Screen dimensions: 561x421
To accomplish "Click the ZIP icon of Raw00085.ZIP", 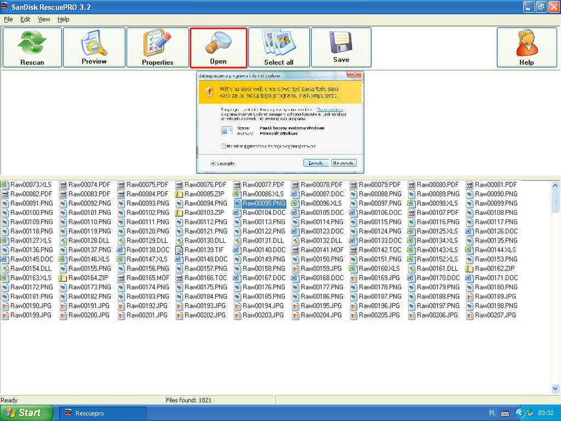I will 179,195.
